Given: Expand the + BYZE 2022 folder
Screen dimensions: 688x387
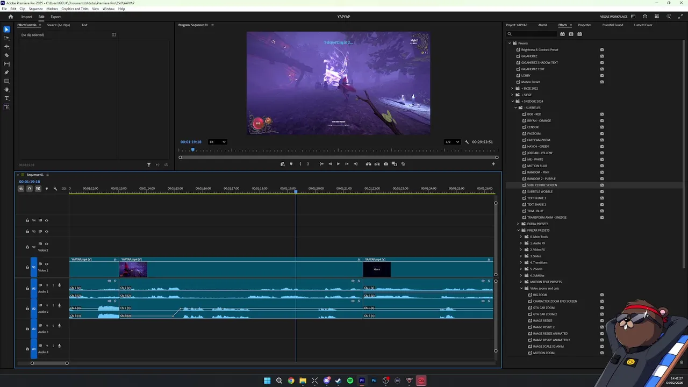Looking at the screenshot, I should pos(512,88).
